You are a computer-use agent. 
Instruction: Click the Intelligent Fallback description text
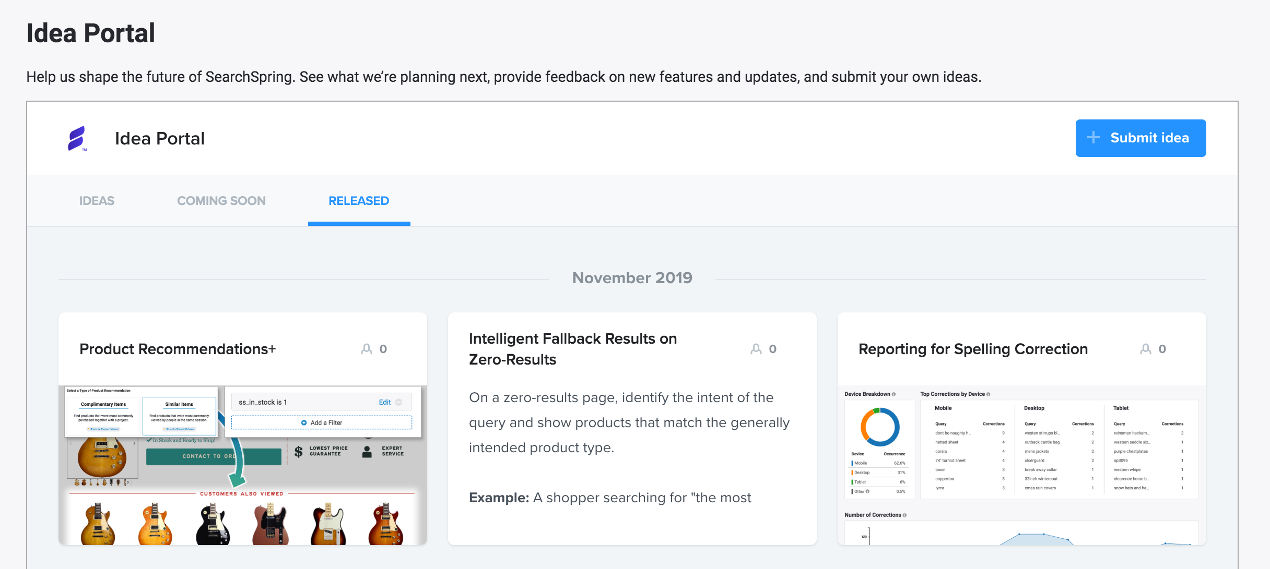[629, 422]
